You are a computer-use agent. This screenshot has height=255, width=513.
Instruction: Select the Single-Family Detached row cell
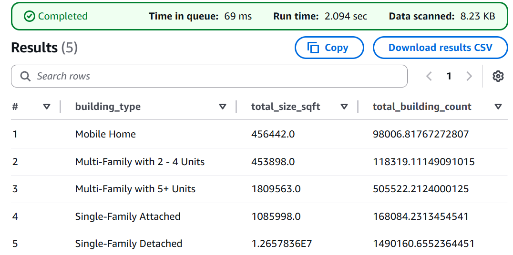(129, 244)
